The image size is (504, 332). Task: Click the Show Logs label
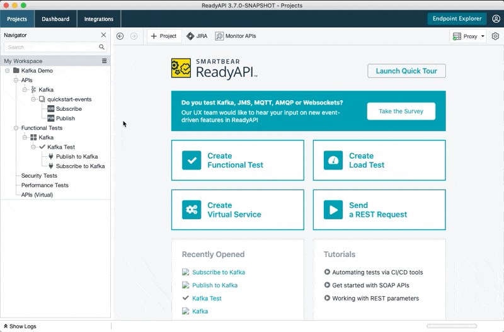pyautogui.click(x=23, y=326)
